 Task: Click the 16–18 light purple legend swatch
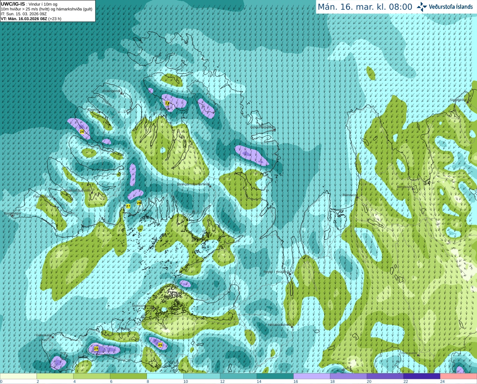tap(312, 376)
